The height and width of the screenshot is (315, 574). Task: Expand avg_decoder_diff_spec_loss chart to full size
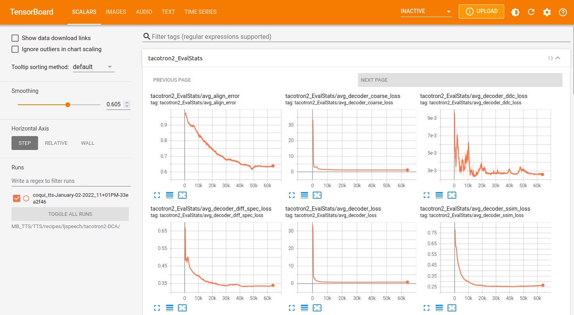click(x=157, y=307)
